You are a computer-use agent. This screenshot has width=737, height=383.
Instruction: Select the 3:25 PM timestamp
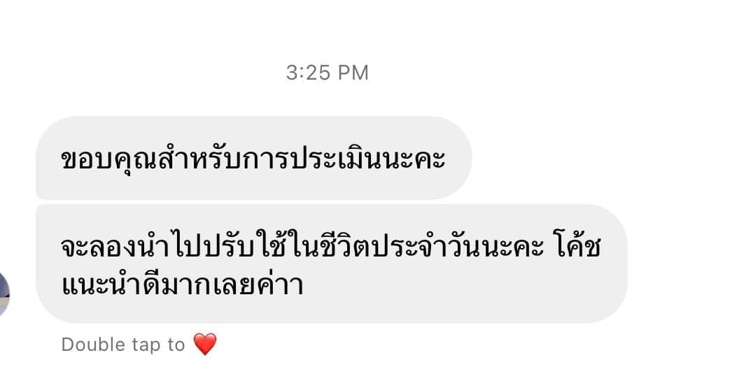click(x=327, y=73)
